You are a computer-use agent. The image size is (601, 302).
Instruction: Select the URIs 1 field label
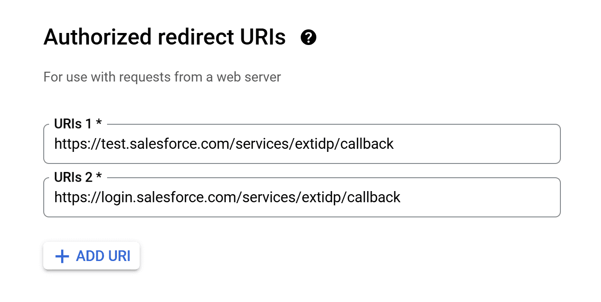78,124
